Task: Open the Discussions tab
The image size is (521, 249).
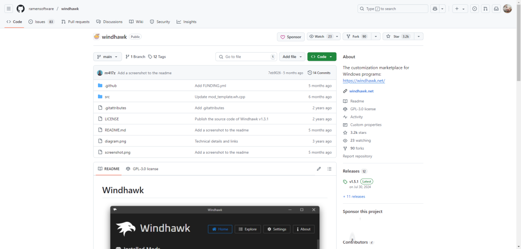Action: pos(110,22)
